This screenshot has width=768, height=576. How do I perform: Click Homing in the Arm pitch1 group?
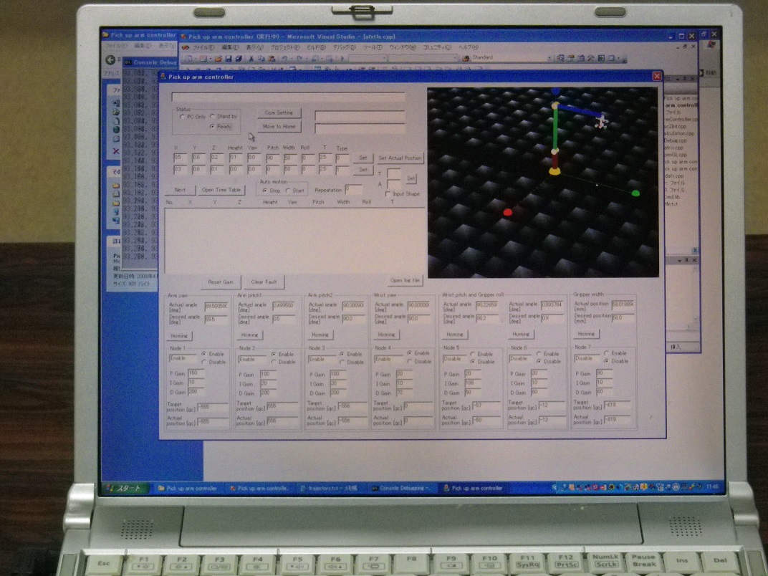[x=249, y=335]
